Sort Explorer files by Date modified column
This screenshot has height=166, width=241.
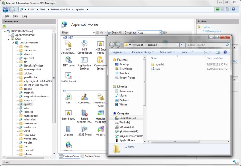[215, 58]
